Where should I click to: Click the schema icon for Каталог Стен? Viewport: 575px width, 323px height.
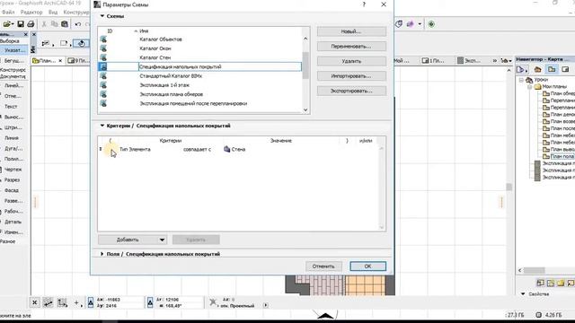pos(103,57)
